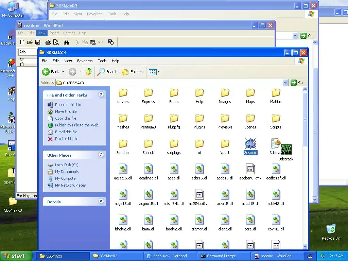The height and width of the screenshot is (261, 348).
Task: Click Go button in 3DSMAX3 address bar
Action: 297,83
